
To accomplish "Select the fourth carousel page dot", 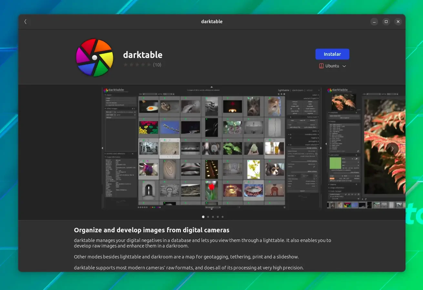I will pos(218,217).
